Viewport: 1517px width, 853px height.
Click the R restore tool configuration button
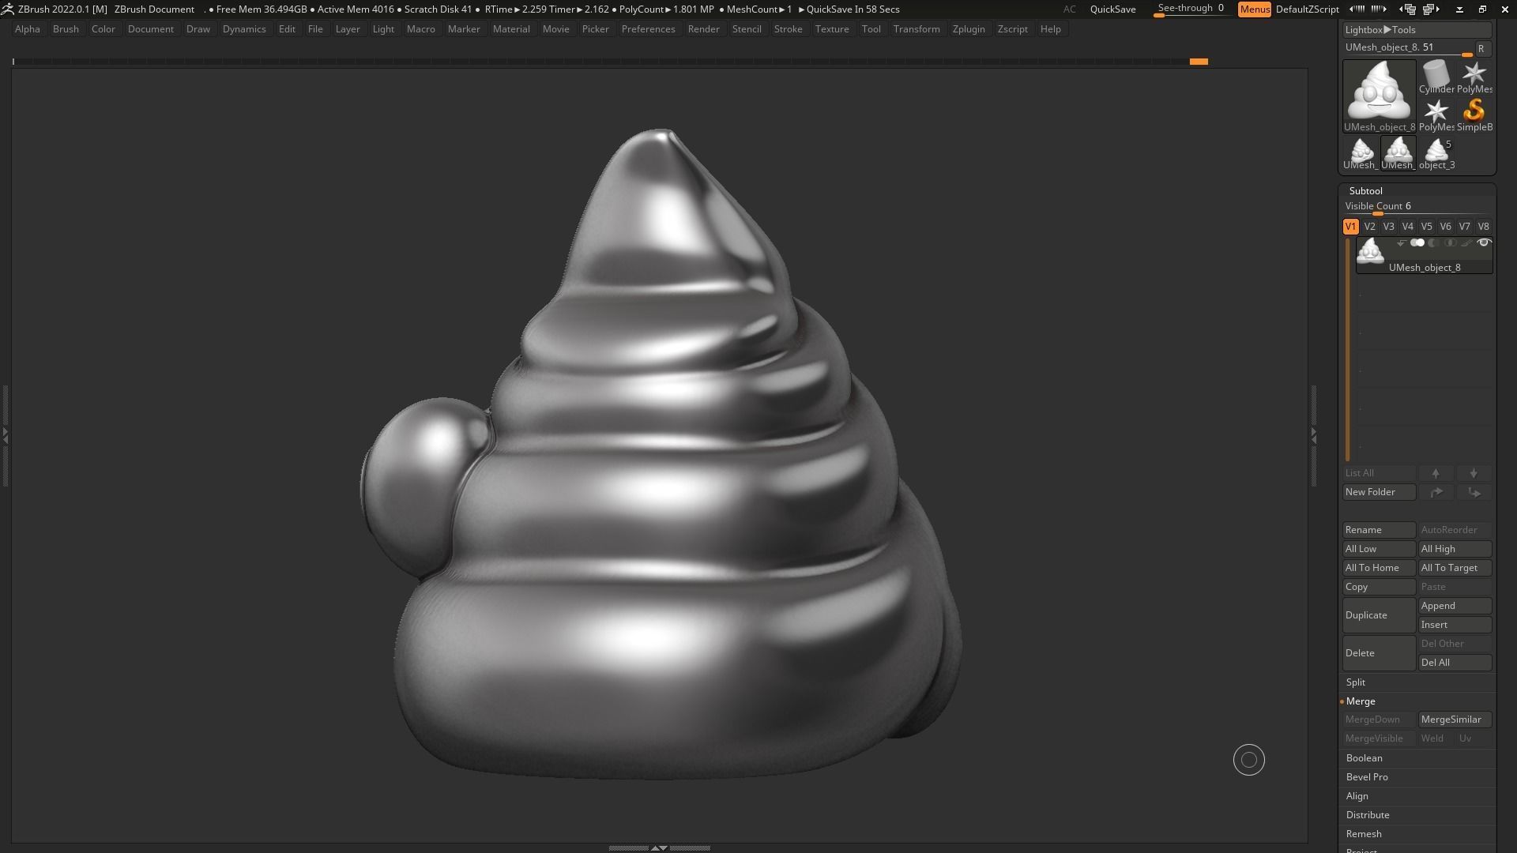pos(1481,48)
